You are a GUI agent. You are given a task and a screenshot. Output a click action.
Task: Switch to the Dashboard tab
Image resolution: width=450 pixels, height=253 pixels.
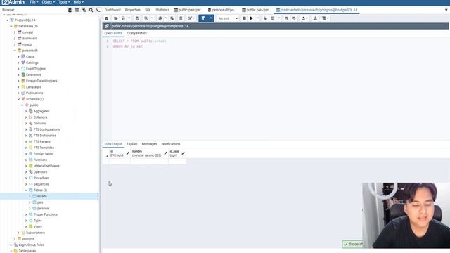click(x=112, y=10)
